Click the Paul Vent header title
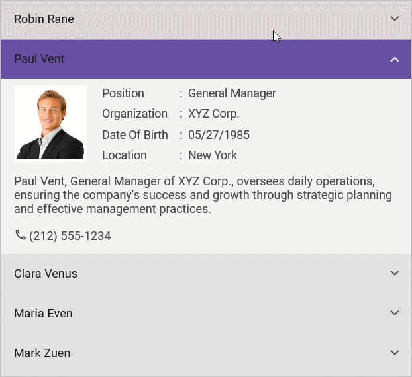Viewport: 412px width, 377px height. pyautogui.click(x=39, y=59)
